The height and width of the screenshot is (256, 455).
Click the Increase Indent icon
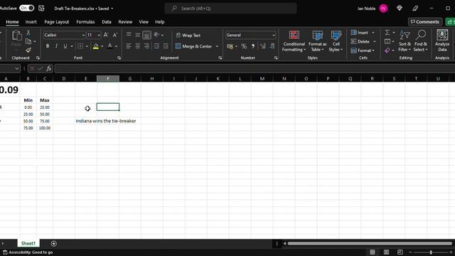(x=166, y=46)
